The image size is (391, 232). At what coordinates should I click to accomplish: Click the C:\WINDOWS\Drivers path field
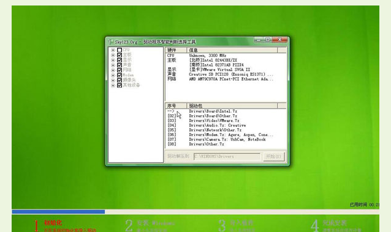227,156
